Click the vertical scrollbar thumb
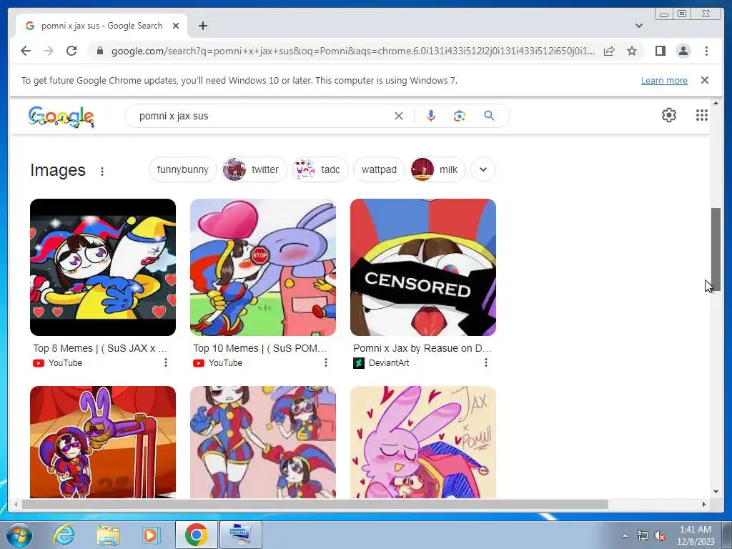 [x=716, y=249]
